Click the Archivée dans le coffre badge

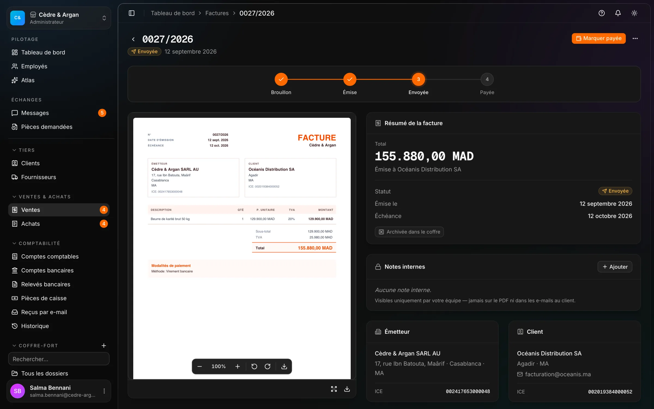point(409,232)
